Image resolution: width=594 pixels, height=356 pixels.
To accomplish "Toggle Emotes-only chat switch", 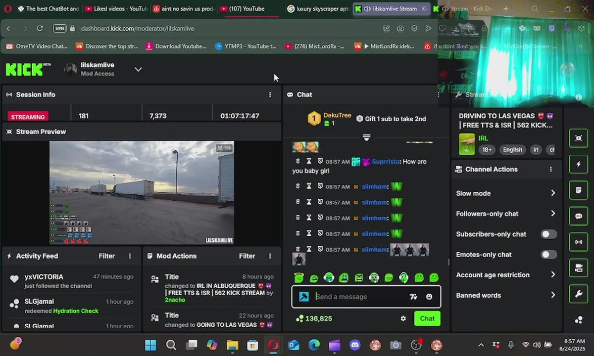I will 548,254.
